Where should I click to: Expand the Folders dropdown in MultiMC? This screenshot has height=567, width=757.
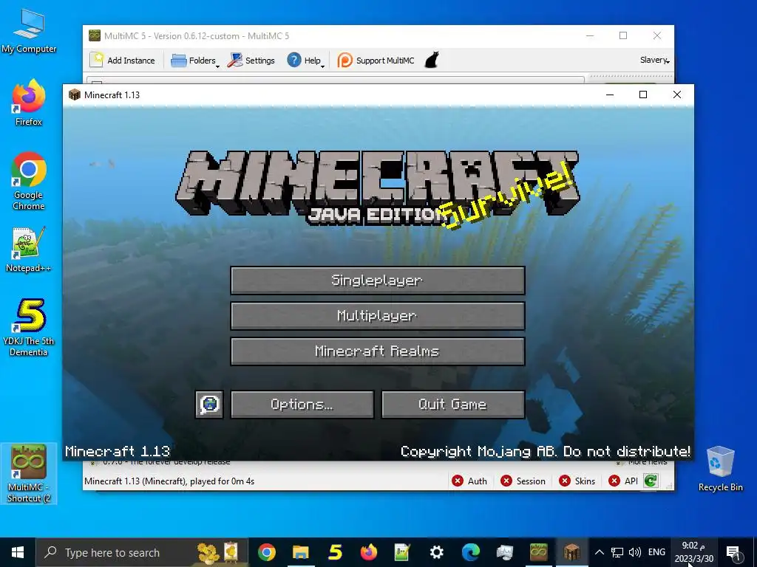[x=194, y=61]
